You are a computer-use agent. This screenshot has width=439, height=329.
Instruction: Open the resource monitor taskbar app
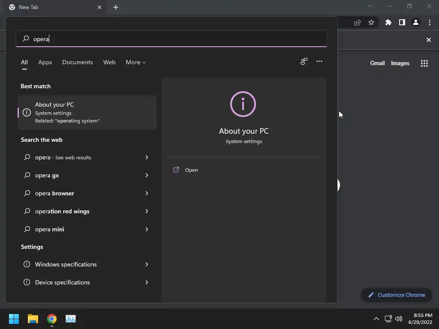[71, 319]
